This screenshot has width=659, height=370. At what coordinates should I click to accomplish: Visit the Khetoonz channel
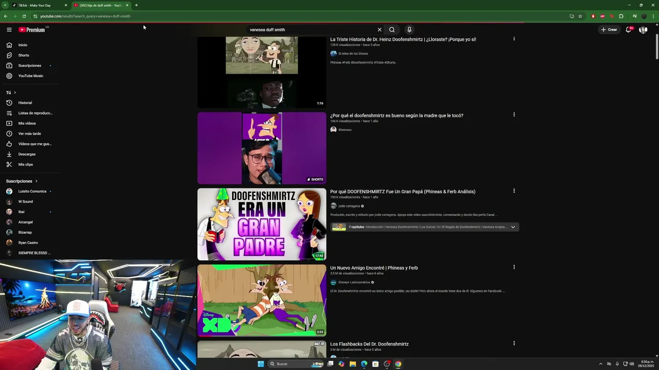345,130
